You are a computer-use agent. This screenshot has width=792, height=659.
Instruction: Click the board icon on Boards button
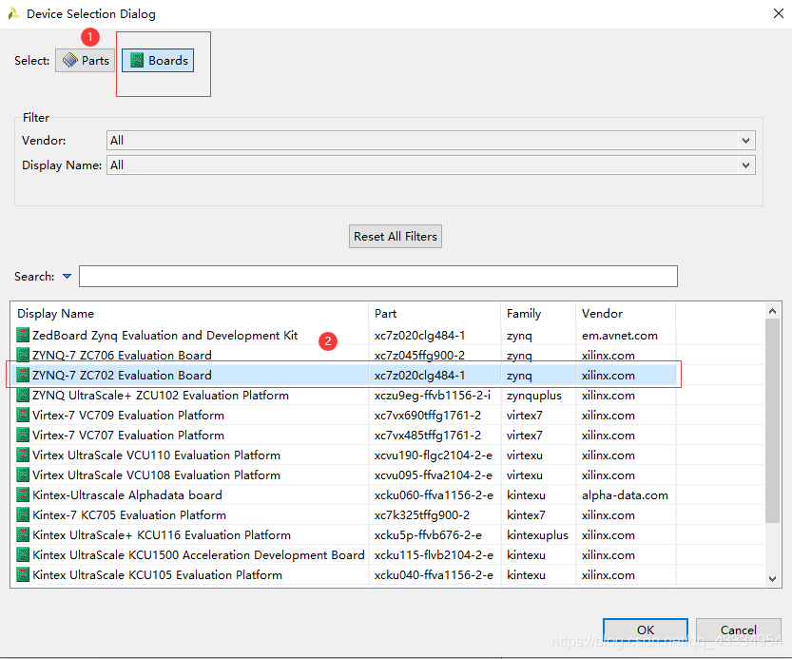[x=137, y=61]
